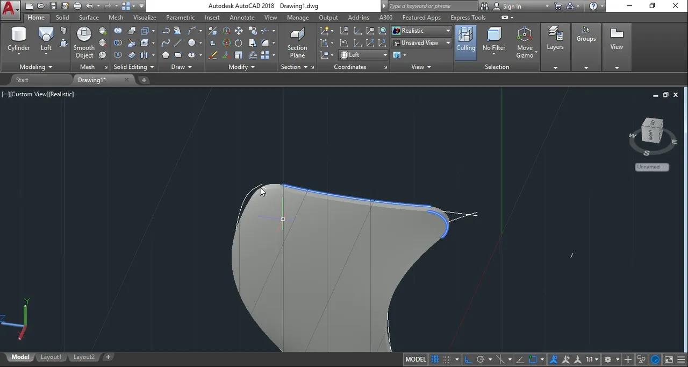Switch to the Layout1 tab
This screenshot has height=367, width=688.
coord(51,357)
